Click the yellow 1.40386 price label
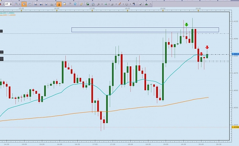The width and height of the screenshot is (239, 146). [235, 127]
